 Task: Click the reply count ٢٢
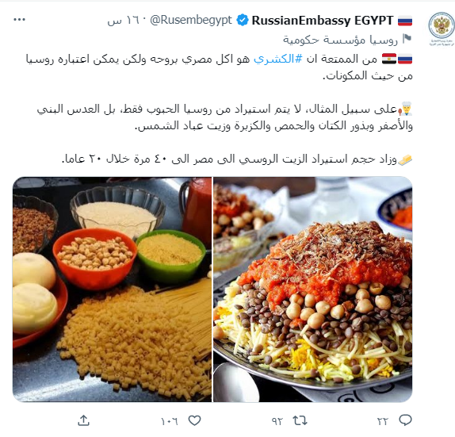click(x=382, y=421)
